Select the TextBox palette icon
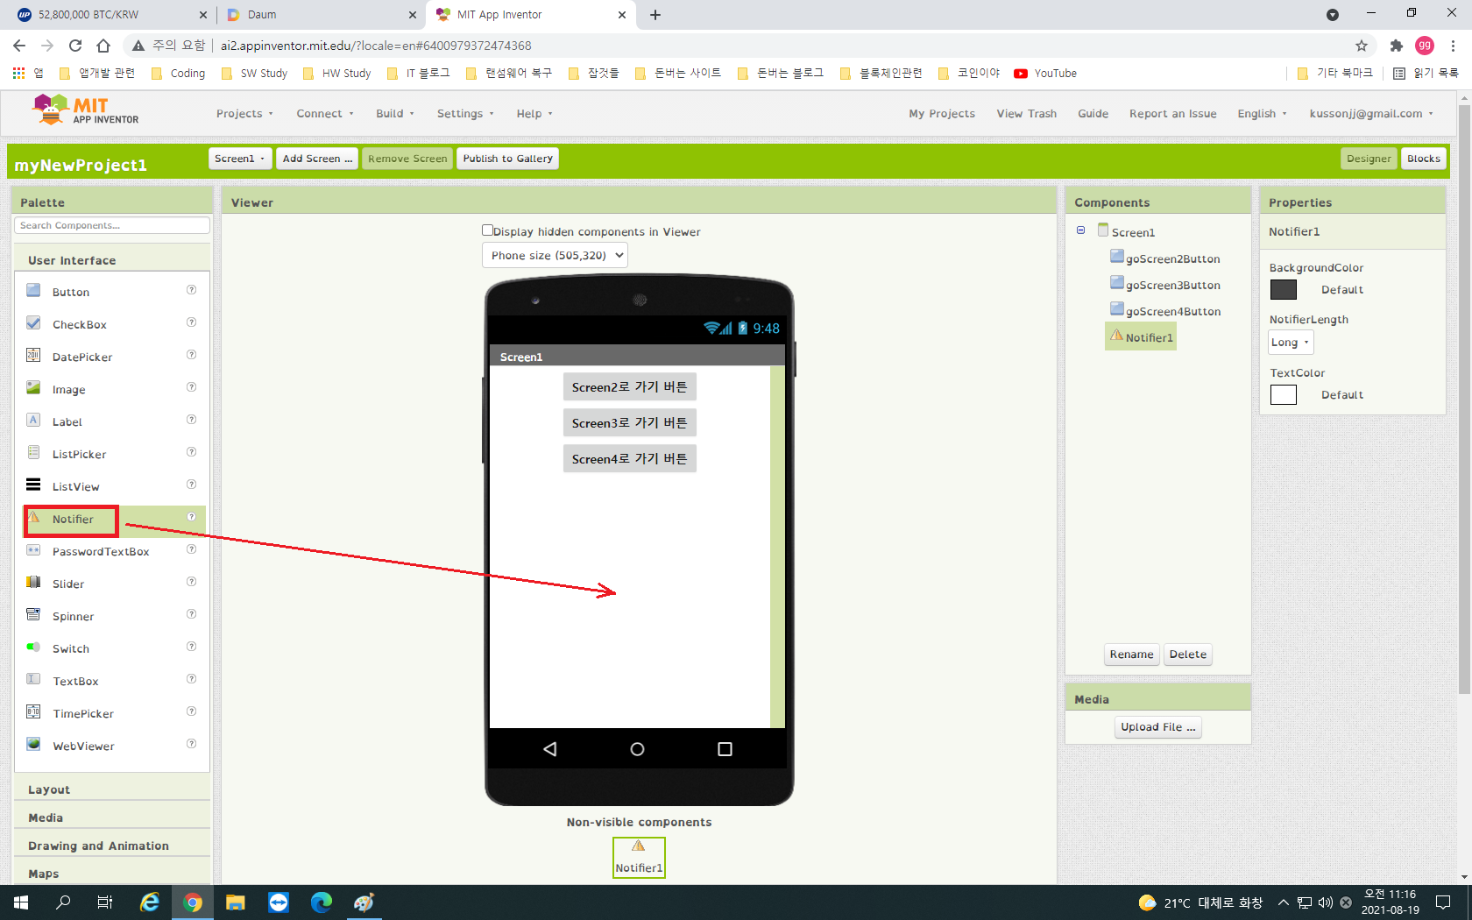Screen dimensions: 1472x920 [33, 679]
